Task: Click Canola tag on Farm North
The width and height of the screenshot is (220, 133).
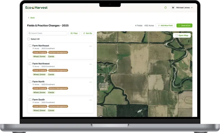Action: [x=51, y=92]
